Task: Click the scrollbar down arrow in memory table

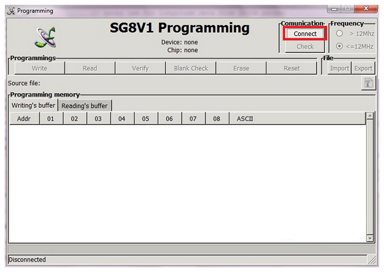Action: point(370,238)
